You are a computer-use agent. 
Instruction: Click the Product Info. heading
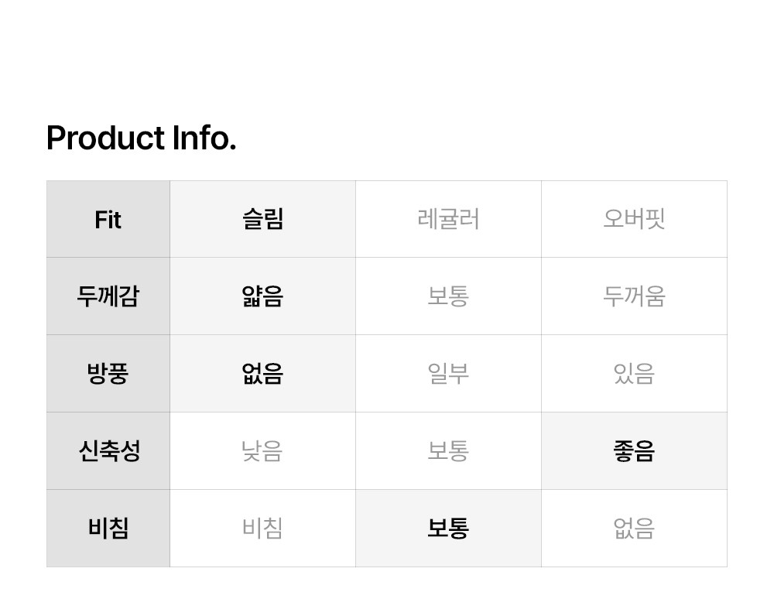point(141,139)
